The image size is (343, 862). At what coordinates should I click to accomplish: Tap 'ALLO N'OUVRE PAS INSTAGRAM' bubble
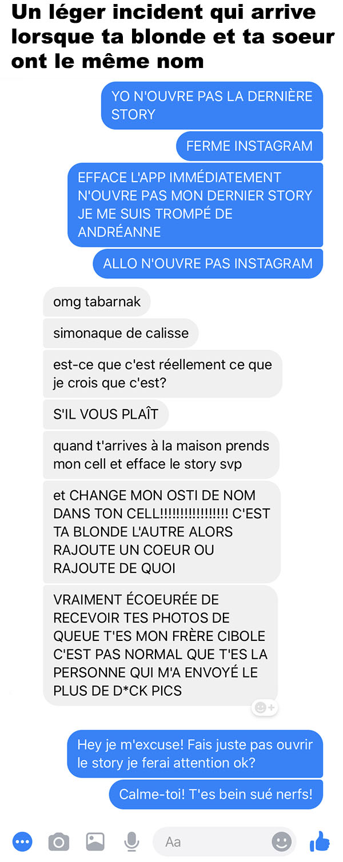208,263
